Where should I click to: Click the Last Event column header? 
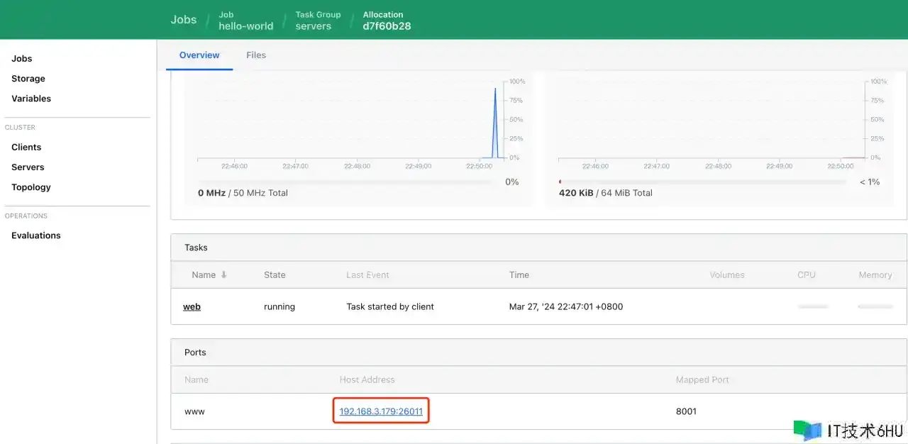367,275
